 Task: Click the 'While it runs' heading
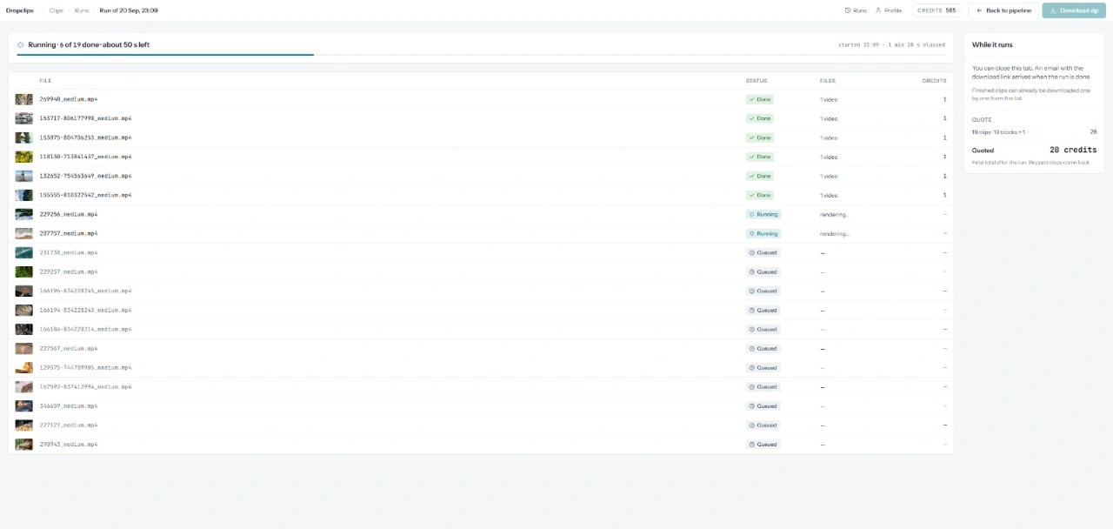click(x=992, y=44)
